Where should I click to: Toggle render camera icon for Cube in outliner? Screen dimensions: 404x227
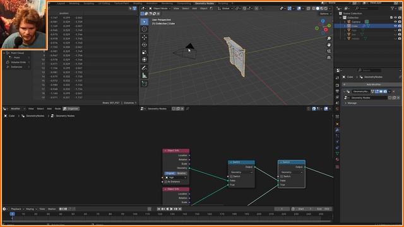pyautogui.click(x=400, y=26)
